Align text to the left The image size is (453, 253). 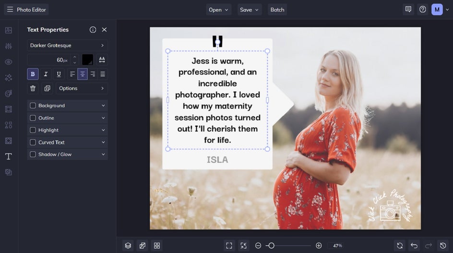[x=72, y=74]
